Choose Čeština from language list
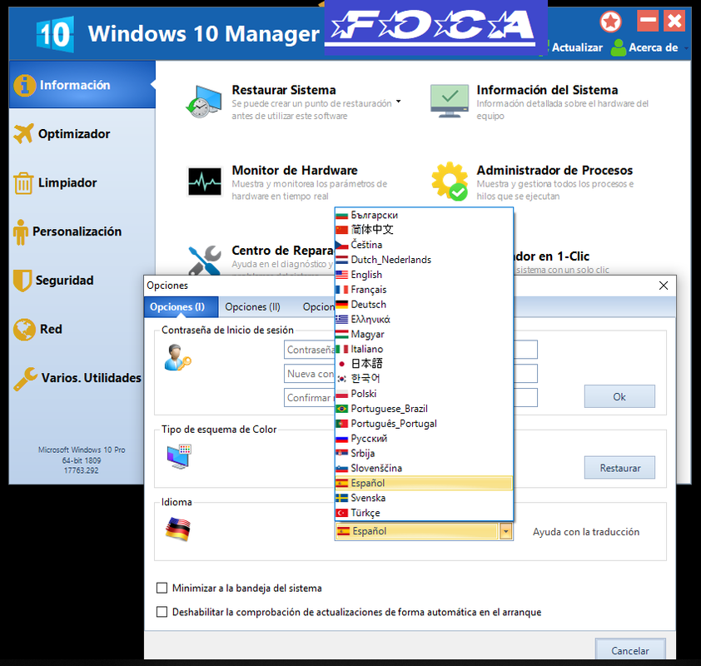Image resolution: width=701 pixels, height=666 pixels. (424, 245)
